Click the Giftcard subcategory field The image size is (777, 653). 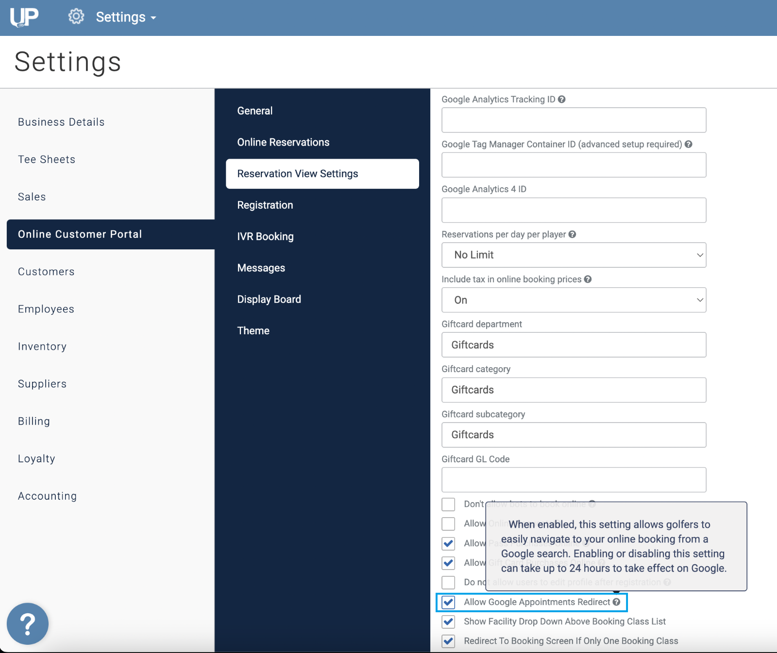[574, 435]
